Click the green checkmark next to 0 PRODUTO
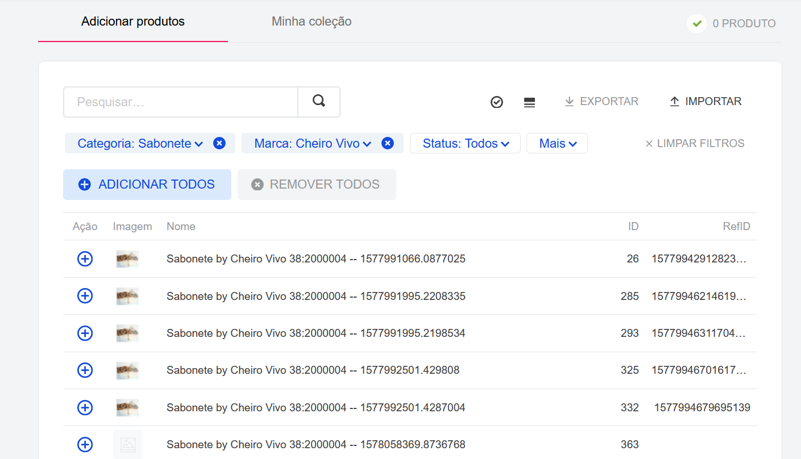 (696, 23)
